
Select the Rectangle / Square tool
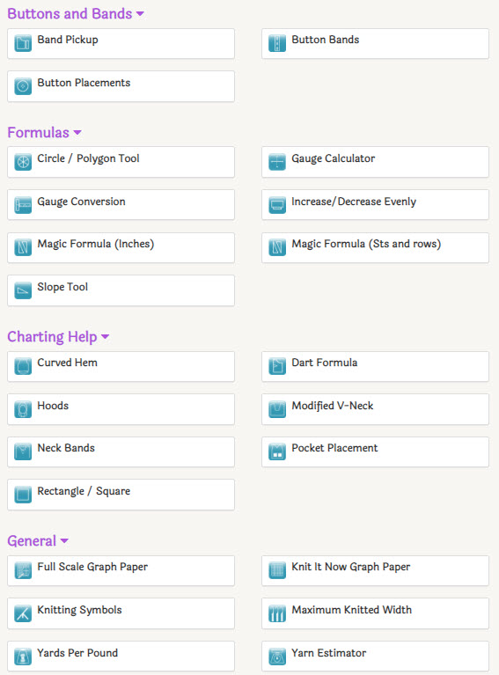point(121,495)
